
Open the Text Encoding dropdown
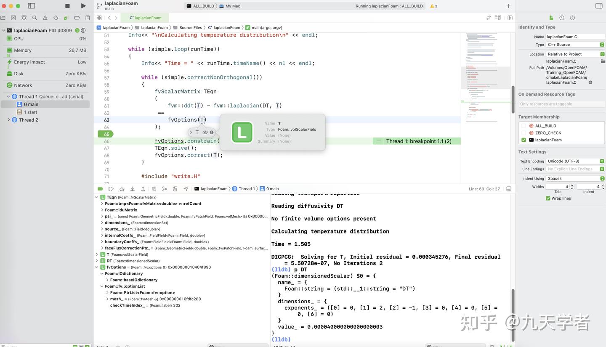click(x=602, y=161)
